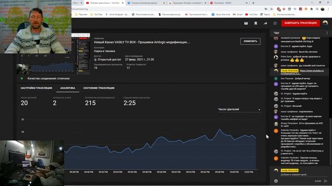The image size is (332, 186).
Task: Close the Download MEGA browser tab
Action: 246,3
